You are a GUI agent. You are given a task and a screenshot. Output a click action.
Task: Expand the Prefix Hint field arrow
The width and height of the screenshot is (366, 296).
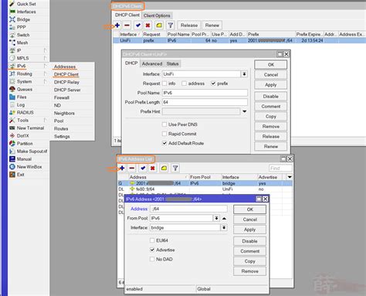[245, 111]
